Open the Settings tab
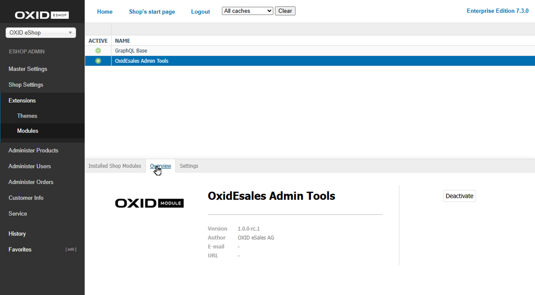Screen dimensions: 535x295 coord(188,166)
